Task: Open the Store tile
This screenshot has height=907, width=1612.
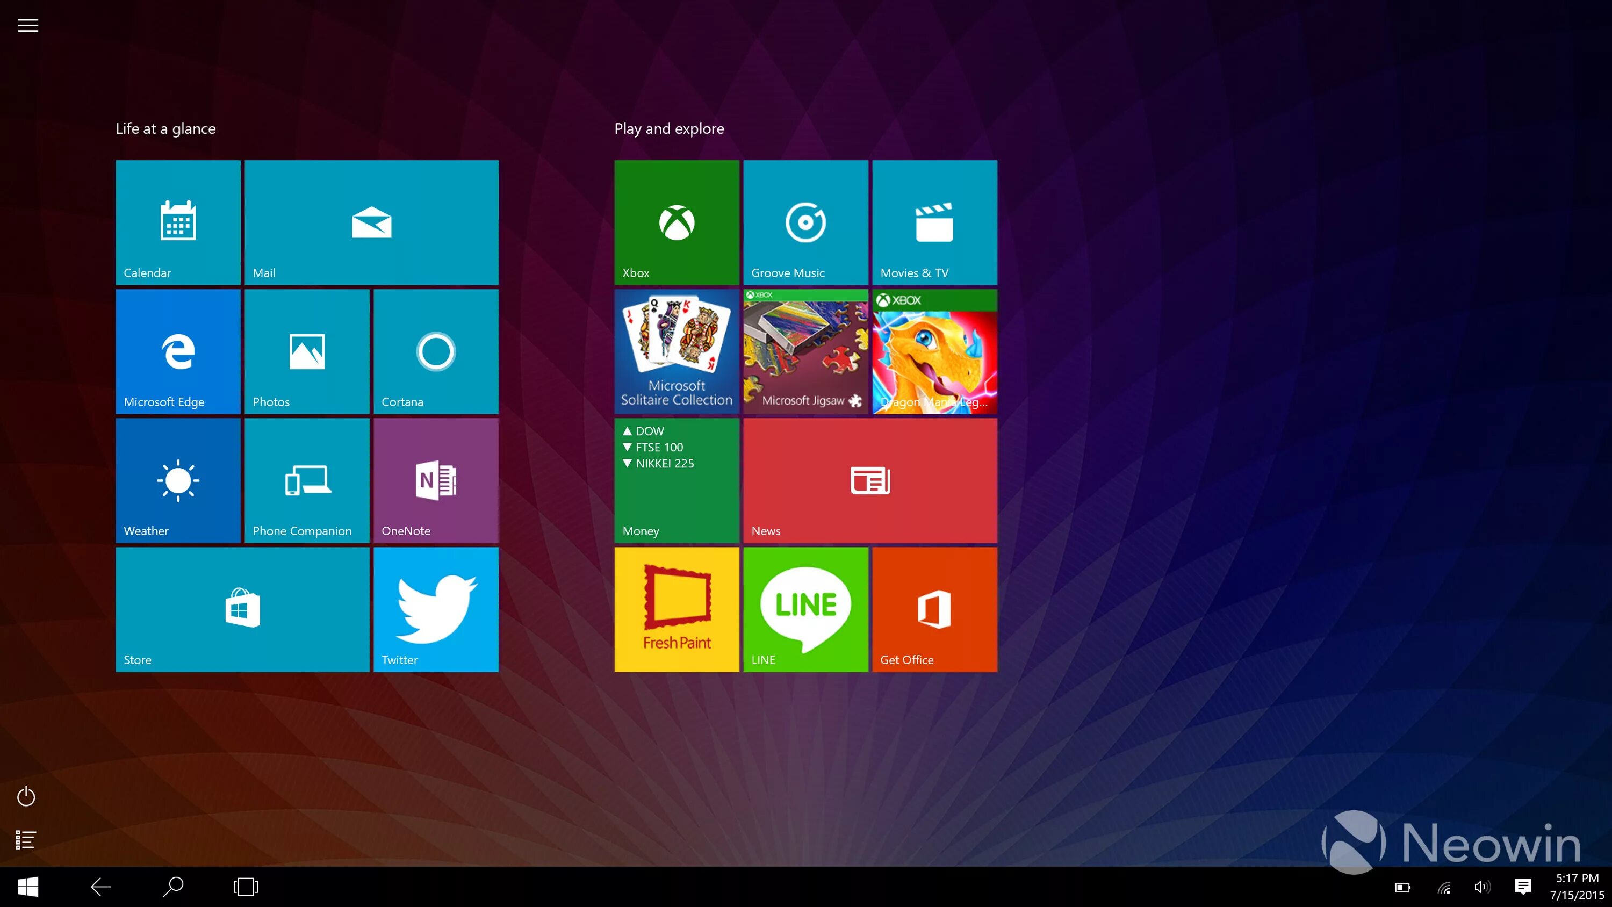Action: pyautogui.click(x=242, y=609)
